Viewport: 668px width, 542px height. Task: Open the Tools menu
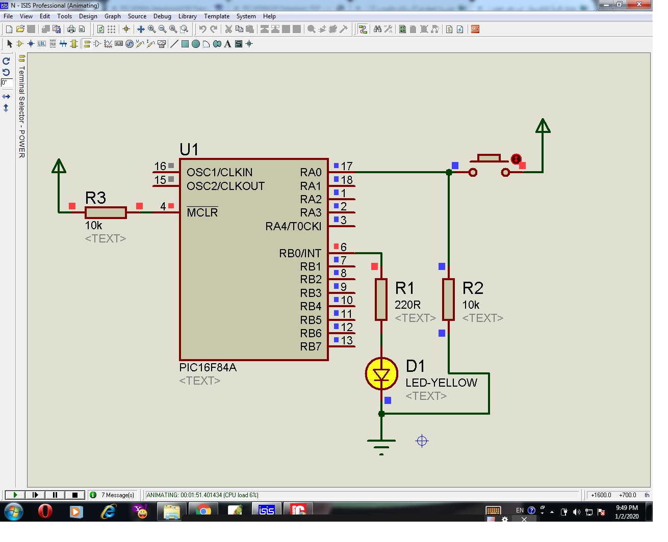[x=64, y=16]
